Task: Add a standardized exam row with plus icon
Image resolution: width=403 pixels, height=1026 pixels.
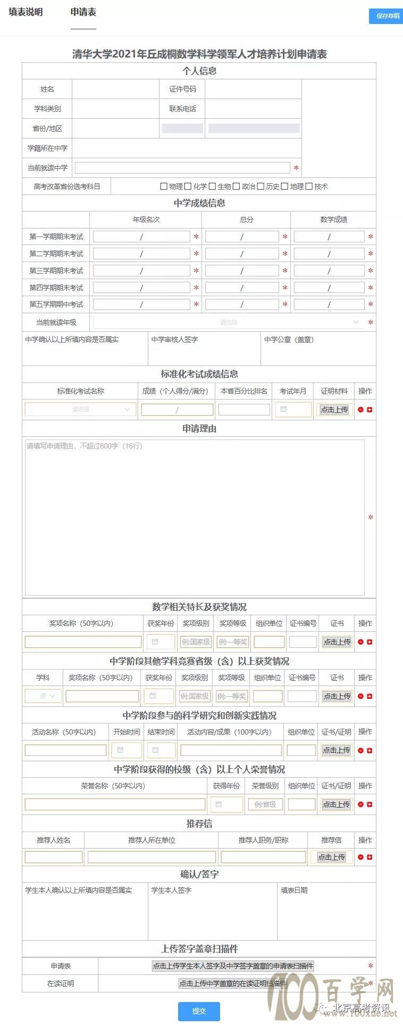Action: coord(370,410)
